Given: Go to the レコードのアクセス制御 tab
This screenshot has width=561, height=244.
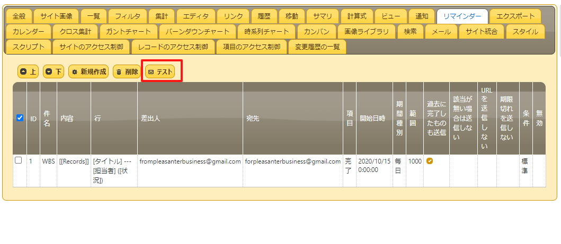Looking at the screenshot, I should tap(173, 47).
